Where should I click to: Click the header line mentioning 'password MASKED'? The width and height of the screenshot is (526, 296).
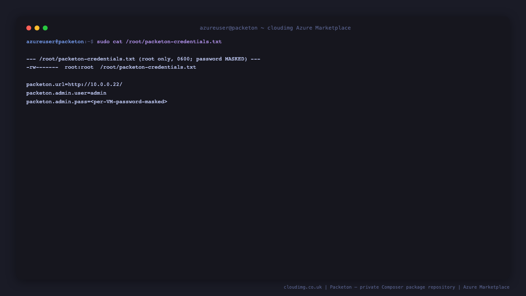[x=143, y=59]
